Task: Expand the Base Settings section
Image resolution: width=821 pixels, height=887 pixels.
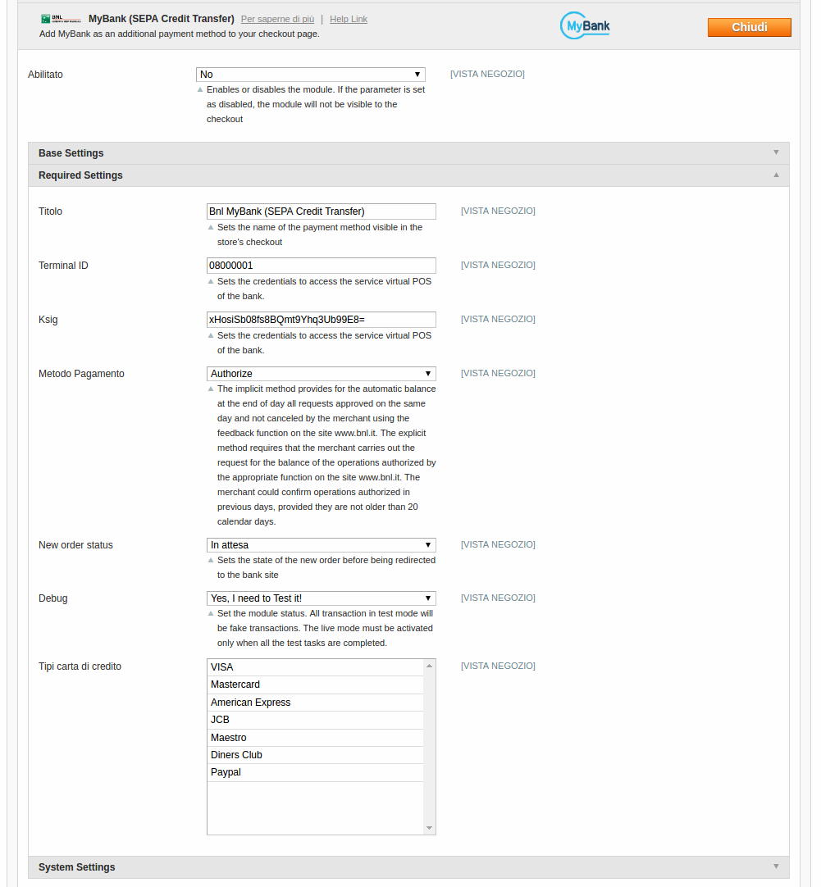Action: tap(408, 153)
